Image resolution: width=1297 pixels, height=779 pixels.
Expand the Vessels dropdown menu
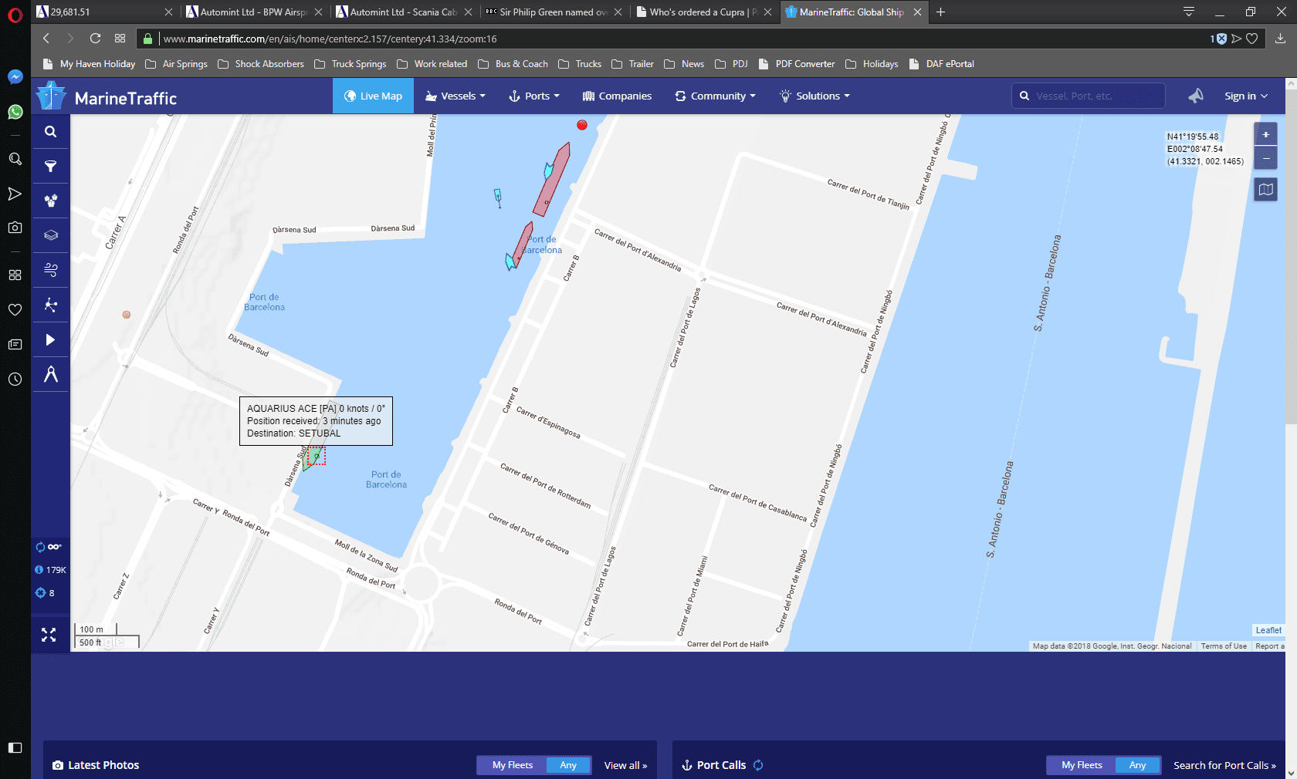[x=455, y=96]
